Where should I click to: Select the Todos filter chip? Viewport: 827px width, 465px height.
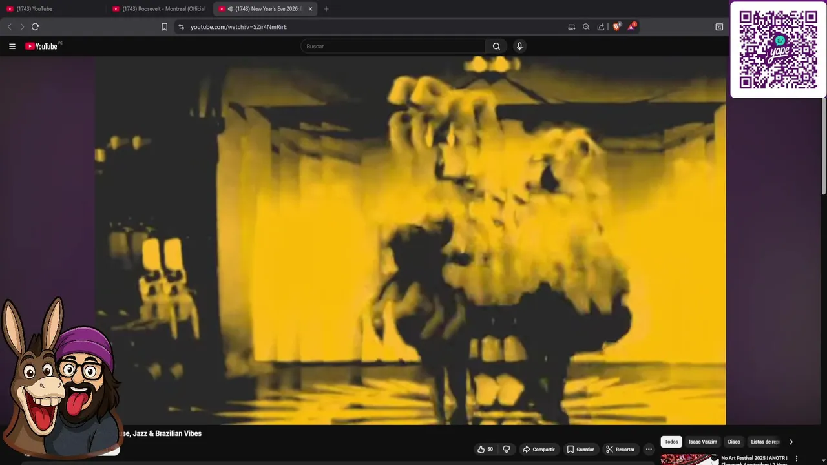(x=671, y=442)
